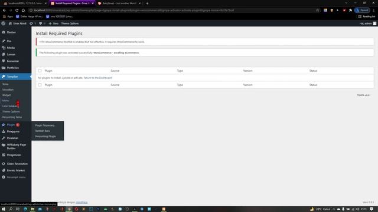Click the Baru plus item in admin bar
The image size is (378, 212).
coord(54,24)
